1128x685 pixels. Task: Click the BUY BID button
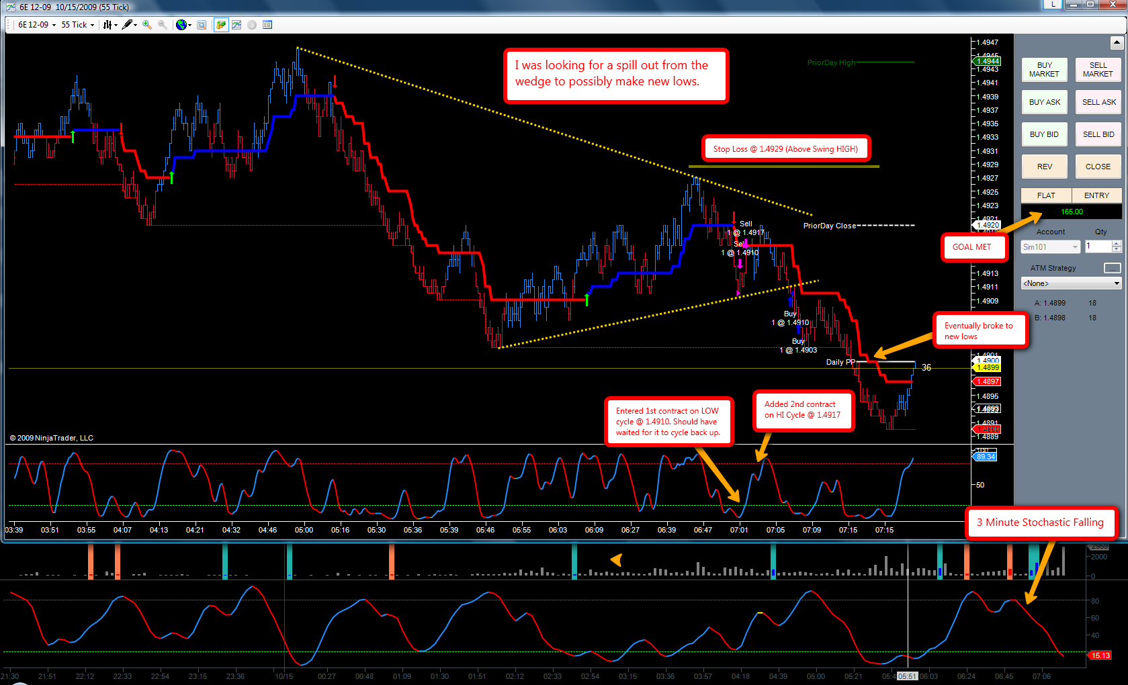1044,134
